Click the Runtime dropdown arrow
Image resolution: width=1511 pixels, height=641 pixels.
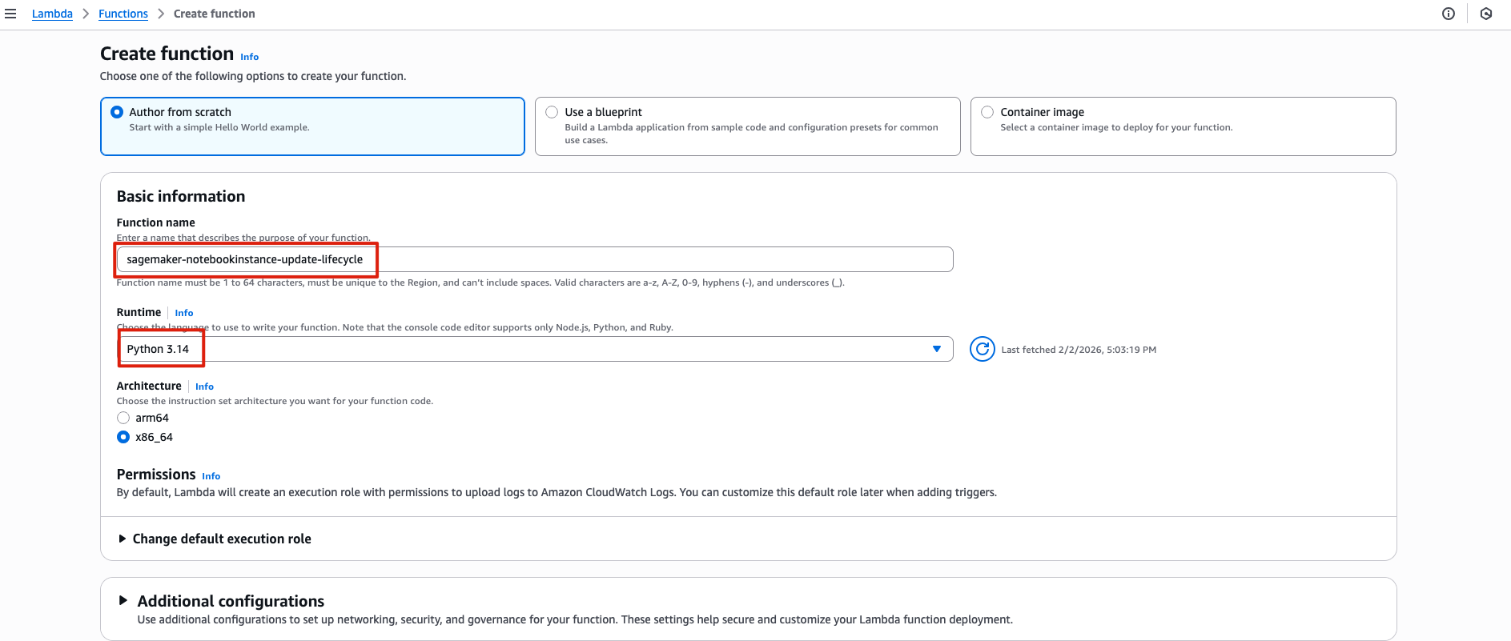(936, 349)
